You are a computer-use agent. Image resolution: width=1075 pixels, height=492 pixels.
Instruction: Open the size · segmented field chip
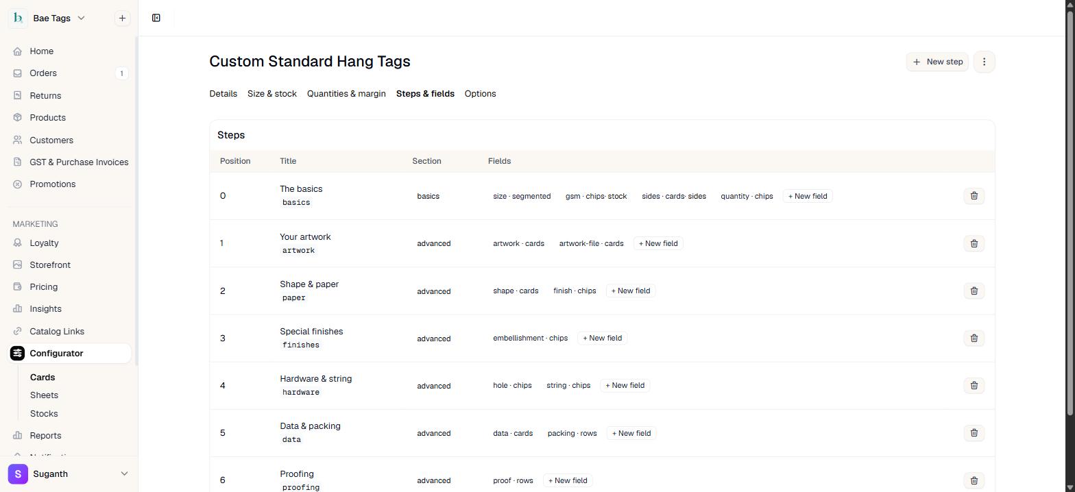[522, 196]
